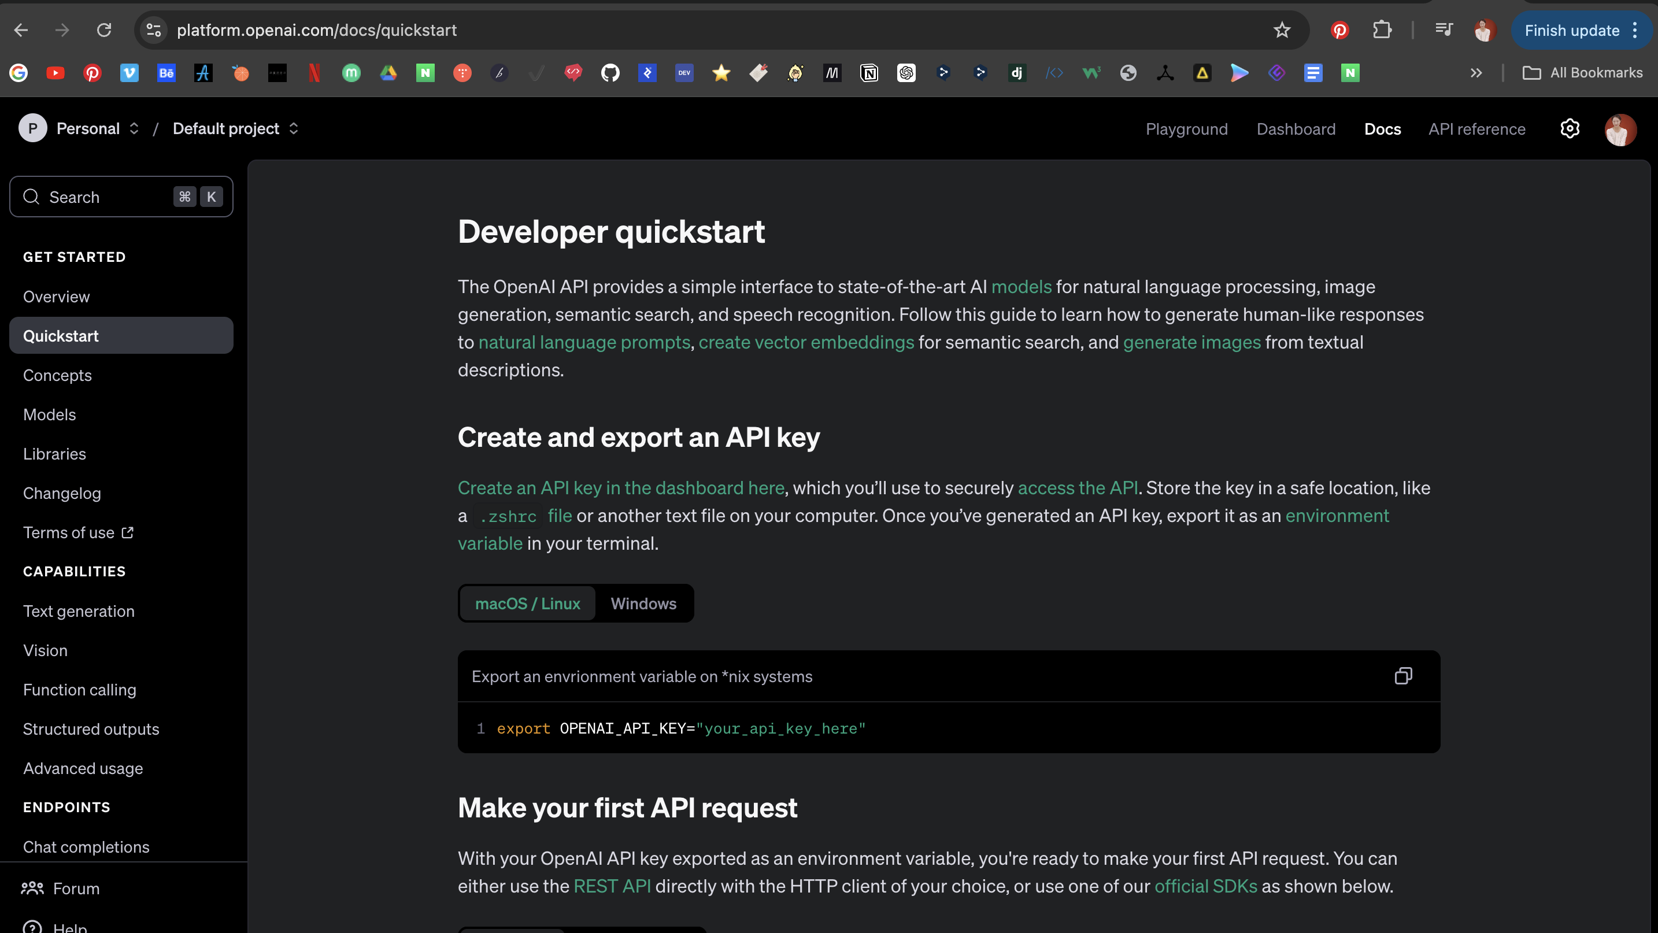Reload the page with the refresh icon

click(103, 30)
